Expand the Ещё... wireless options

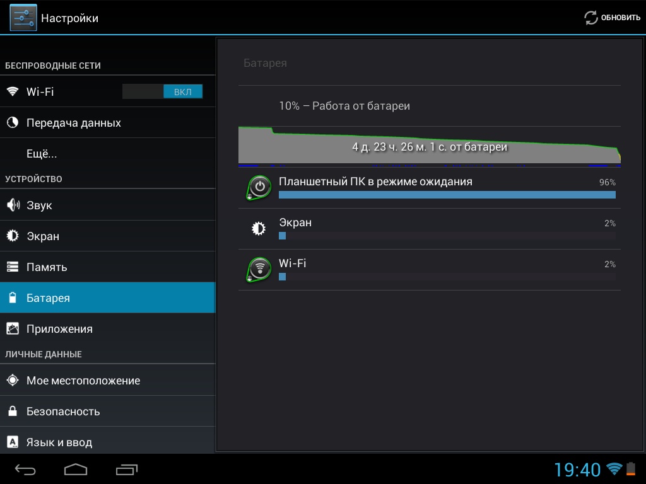(42, 154)
